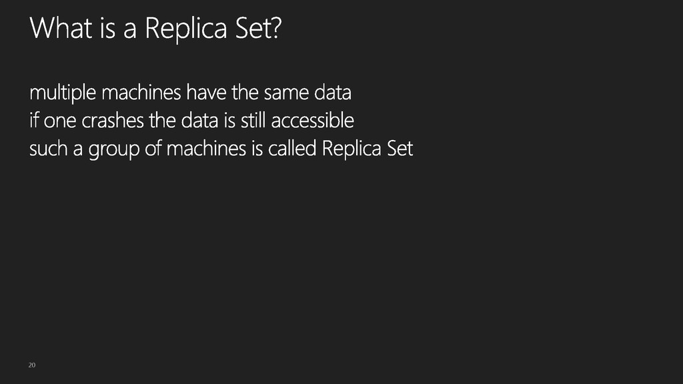Click the word 'What' in the title

(61, 28)
